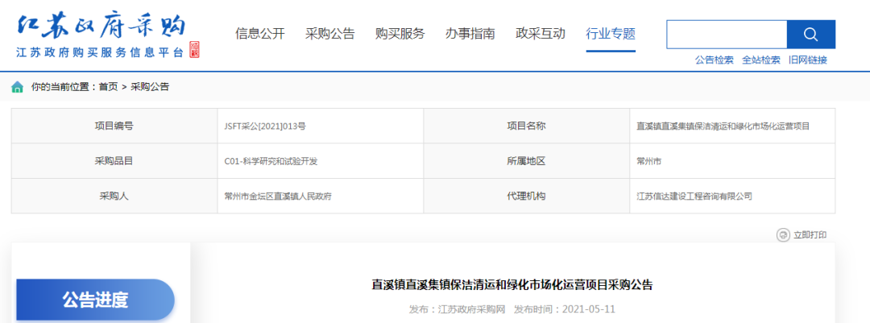Viewport: 870px width, 323px height.
Task: Click the 采购人 label cell
Action: point(114,196)
